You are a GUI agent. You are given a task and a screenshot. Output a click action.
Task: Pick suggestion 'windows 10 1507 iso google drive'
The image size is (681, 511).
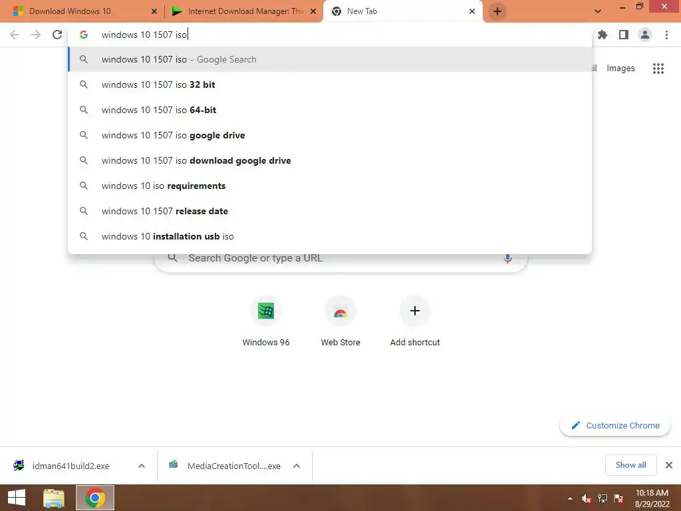(x=330, y=135)
